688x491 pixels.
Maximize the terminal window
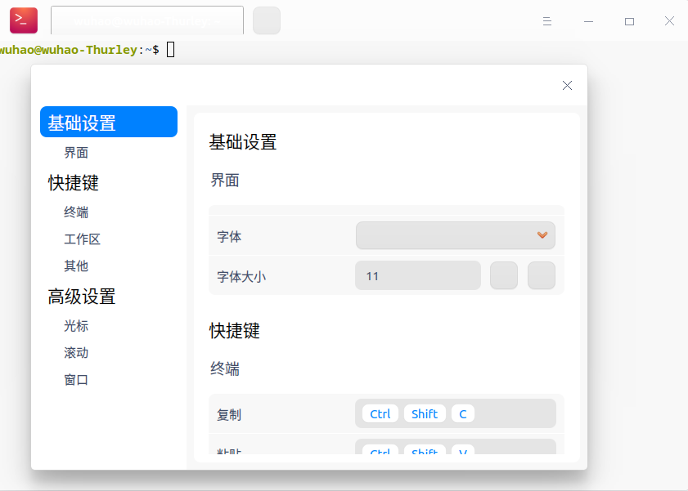point(629,21)
